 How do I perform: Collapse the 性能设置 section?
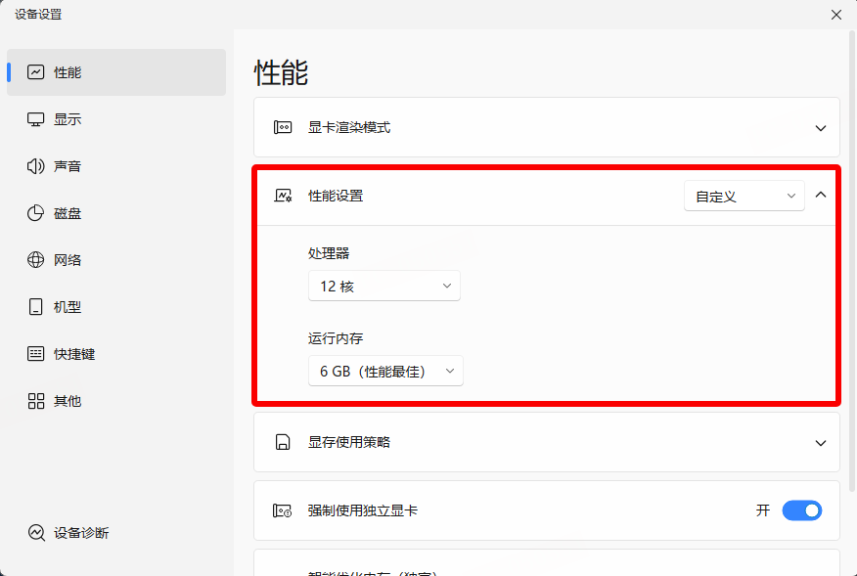[821, 195]
